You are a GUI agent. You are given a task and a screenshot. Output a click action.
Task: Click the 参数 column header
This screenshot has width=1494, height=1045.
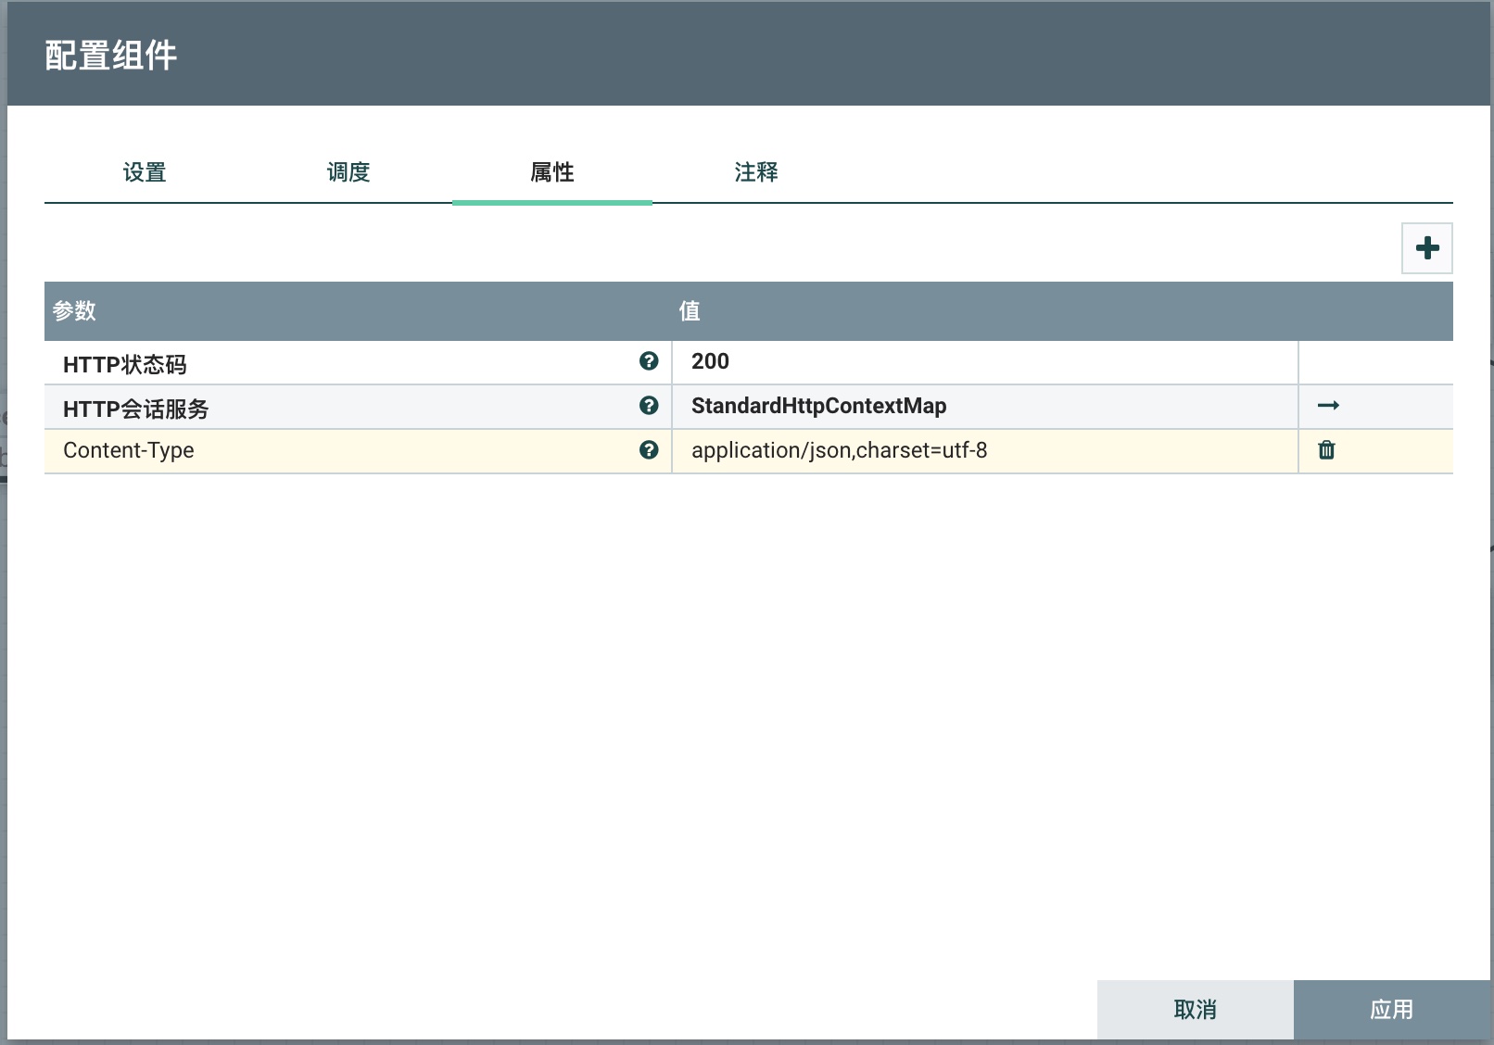pos(74,311)
